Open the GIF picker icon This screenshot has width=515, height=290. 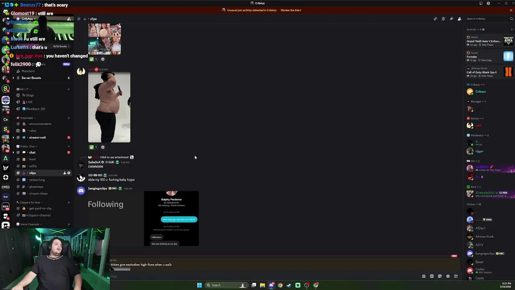coord(432,276)
